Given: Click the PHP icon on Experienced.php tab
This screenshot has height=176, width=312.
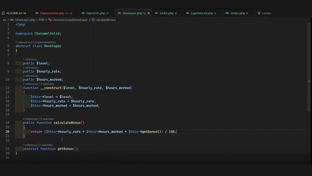Looking at the screenshot, I should pyautogui.click(x=188, y=13).
